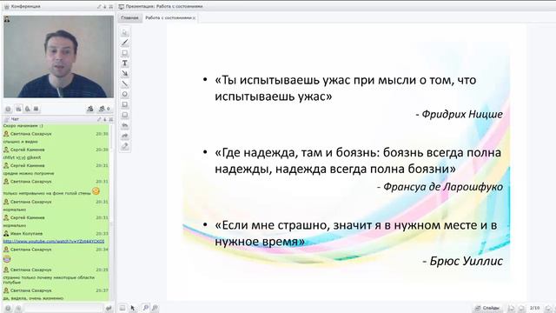Screen dimensions: 556x313
Task: Select the Text tool marked T
Action: 125,63
